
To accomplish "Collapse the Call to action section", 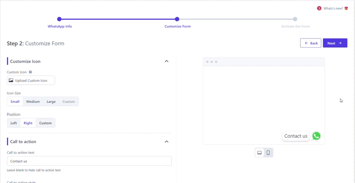I will coord(167,142).
